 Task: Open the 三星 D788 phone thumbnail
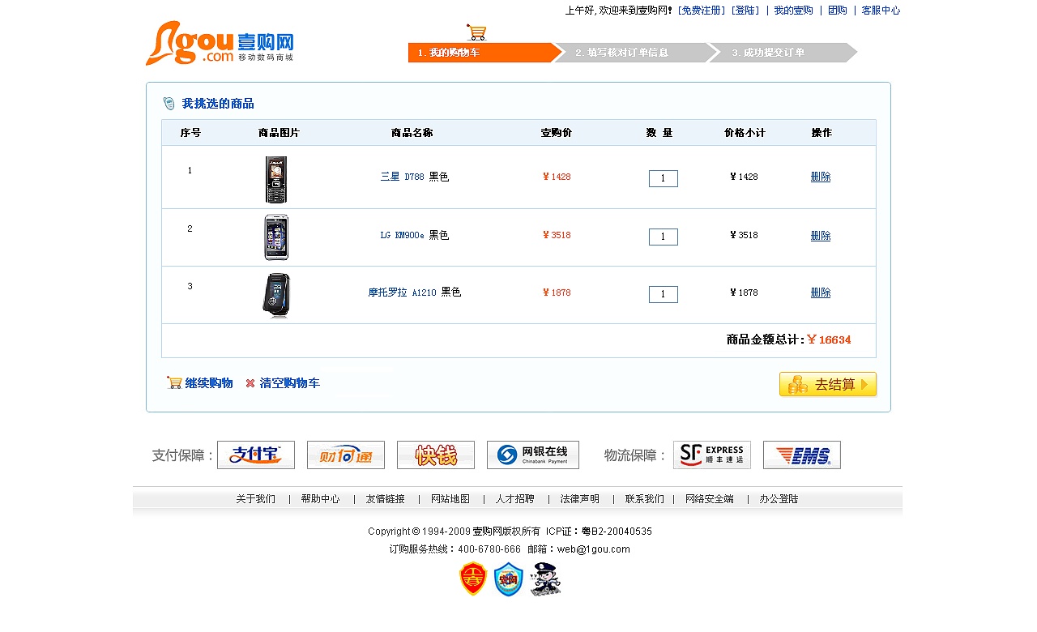click(276, 180)
